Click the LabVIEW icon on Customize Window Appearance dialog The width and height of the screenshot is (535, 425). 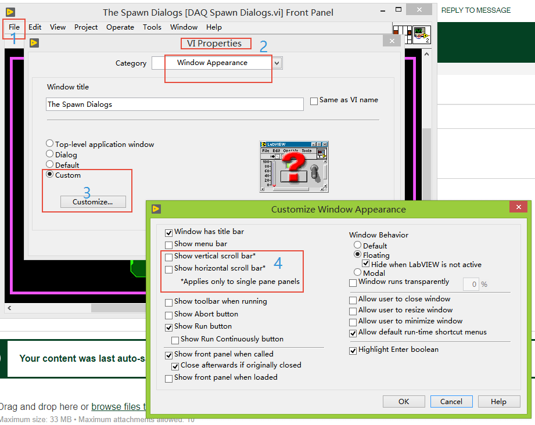coord(156,209)
